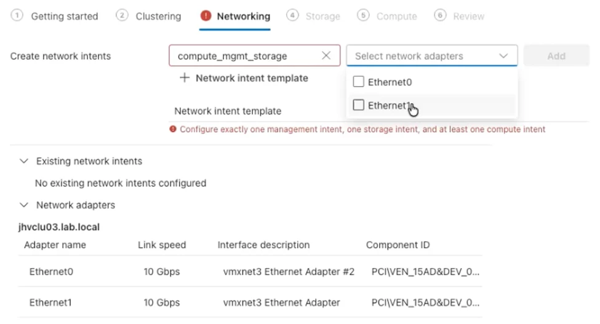Go to the Getting started tab

64,17
